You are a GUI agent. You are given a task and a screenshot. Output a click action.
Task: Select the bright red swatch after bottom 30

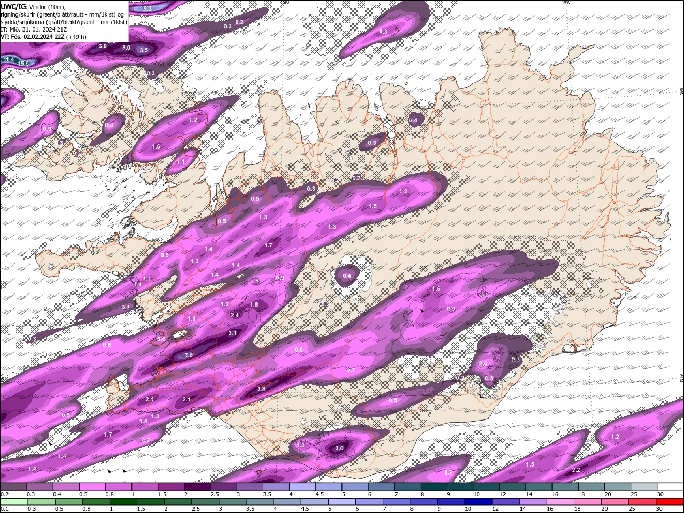(x=670, y=502)
